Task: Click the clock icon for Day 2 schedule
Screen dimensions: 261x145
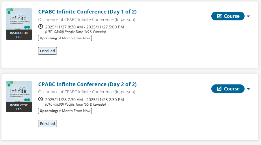Action: pos(41,99)
